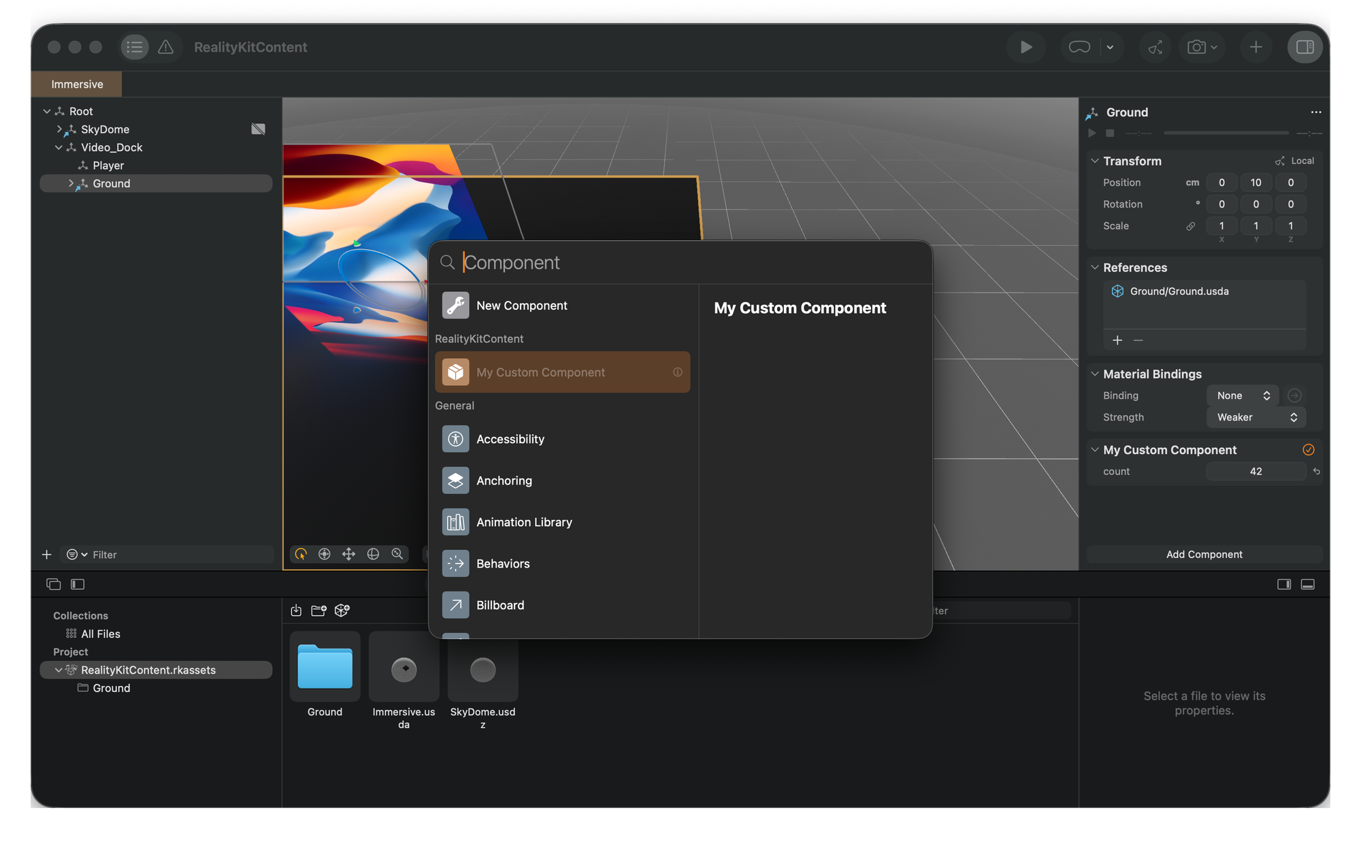Viewport: 1361px width, 846px height.
Task: Click the Add Component button
Action: 1204,554
